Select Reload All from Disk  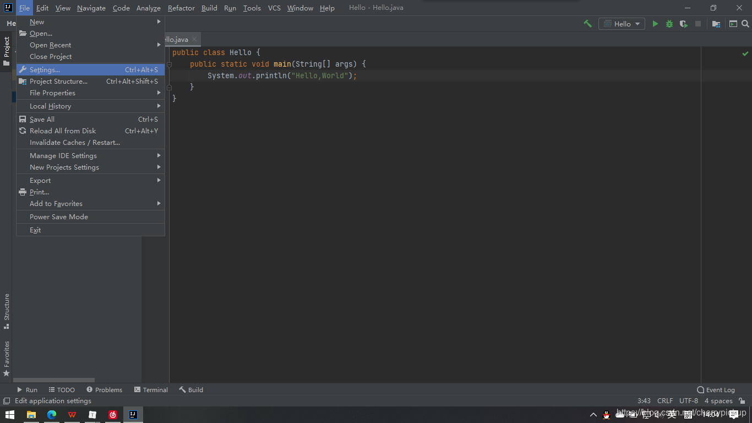90,131
